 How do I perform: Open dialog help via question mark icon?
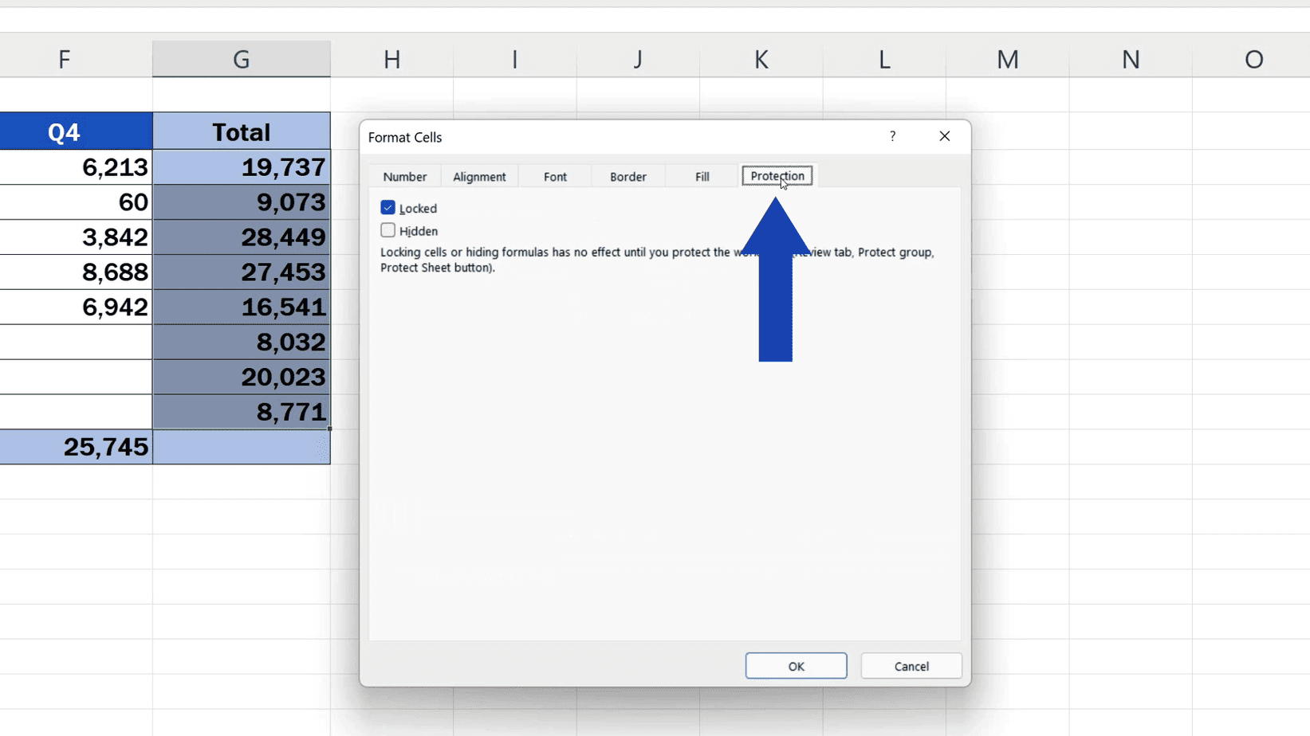[892, 136]
